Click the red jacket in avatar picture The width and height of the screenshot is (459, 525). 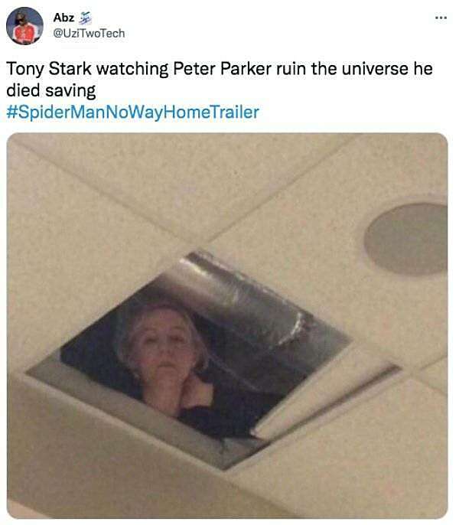24,35
